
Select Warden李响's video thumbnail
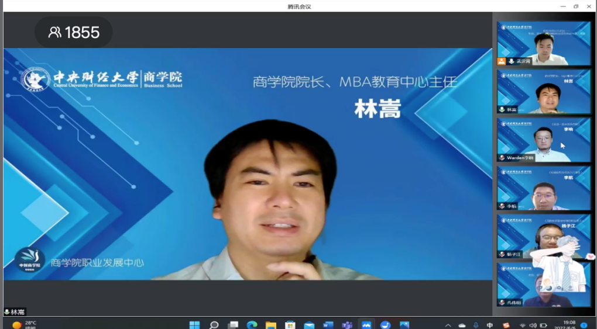[x=544, y=140]
